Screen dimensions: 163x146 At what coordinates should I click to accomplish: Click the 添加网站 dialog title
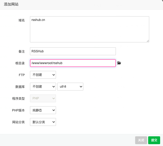click(x=11, y=4)
